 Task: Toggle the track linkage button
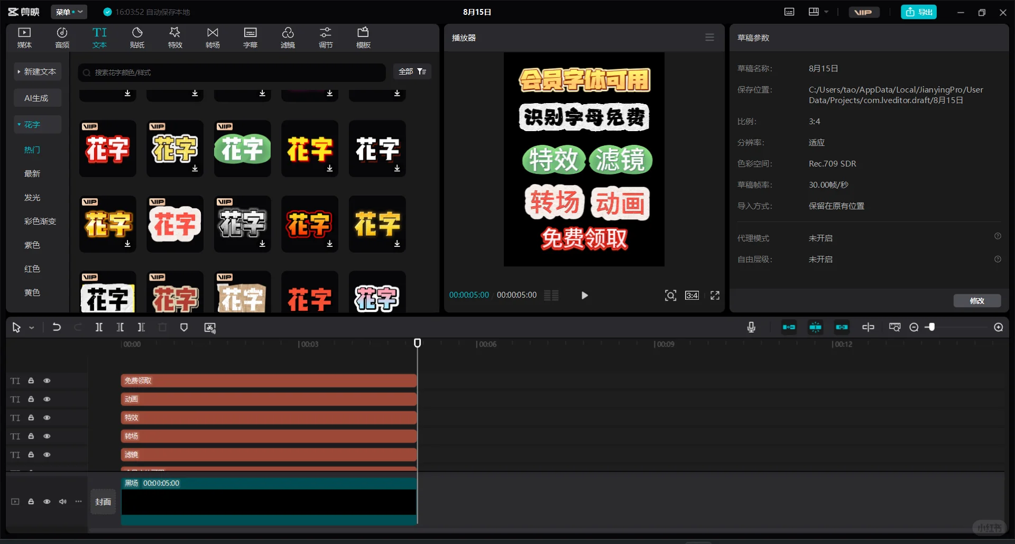[x=842, y=327]
